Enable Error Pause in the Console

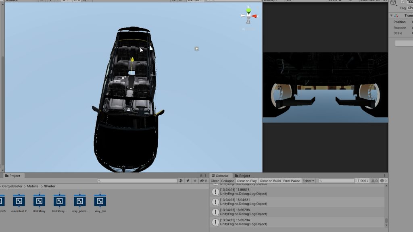[291, 181]
